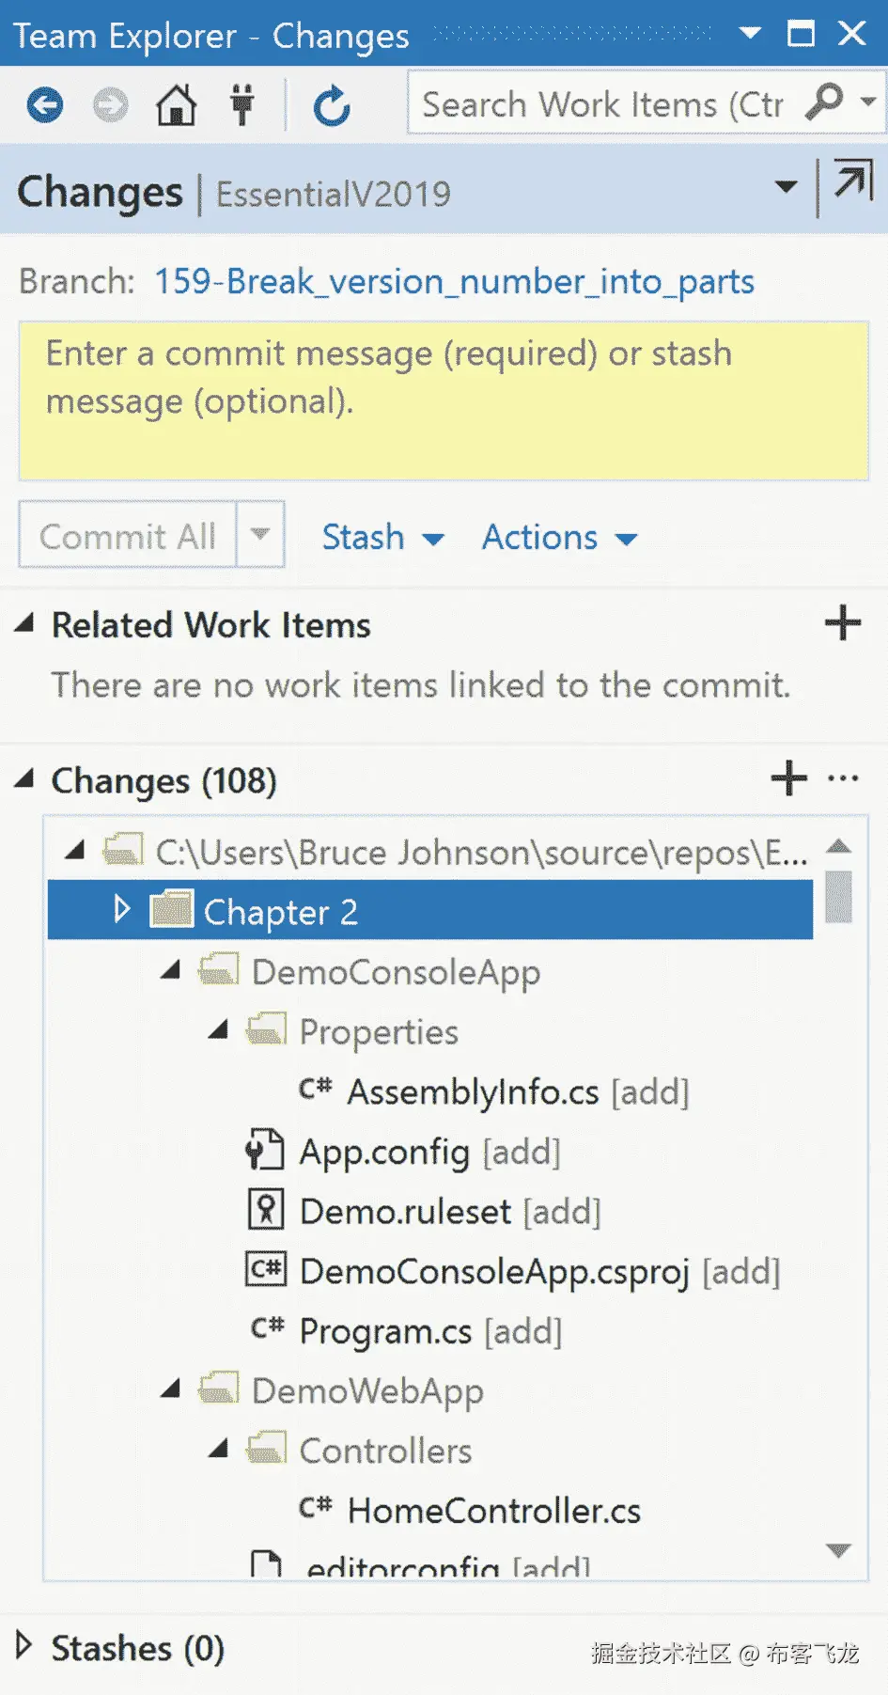
Task: Click the Manage Connections plug icon
Action: point(242,105)
